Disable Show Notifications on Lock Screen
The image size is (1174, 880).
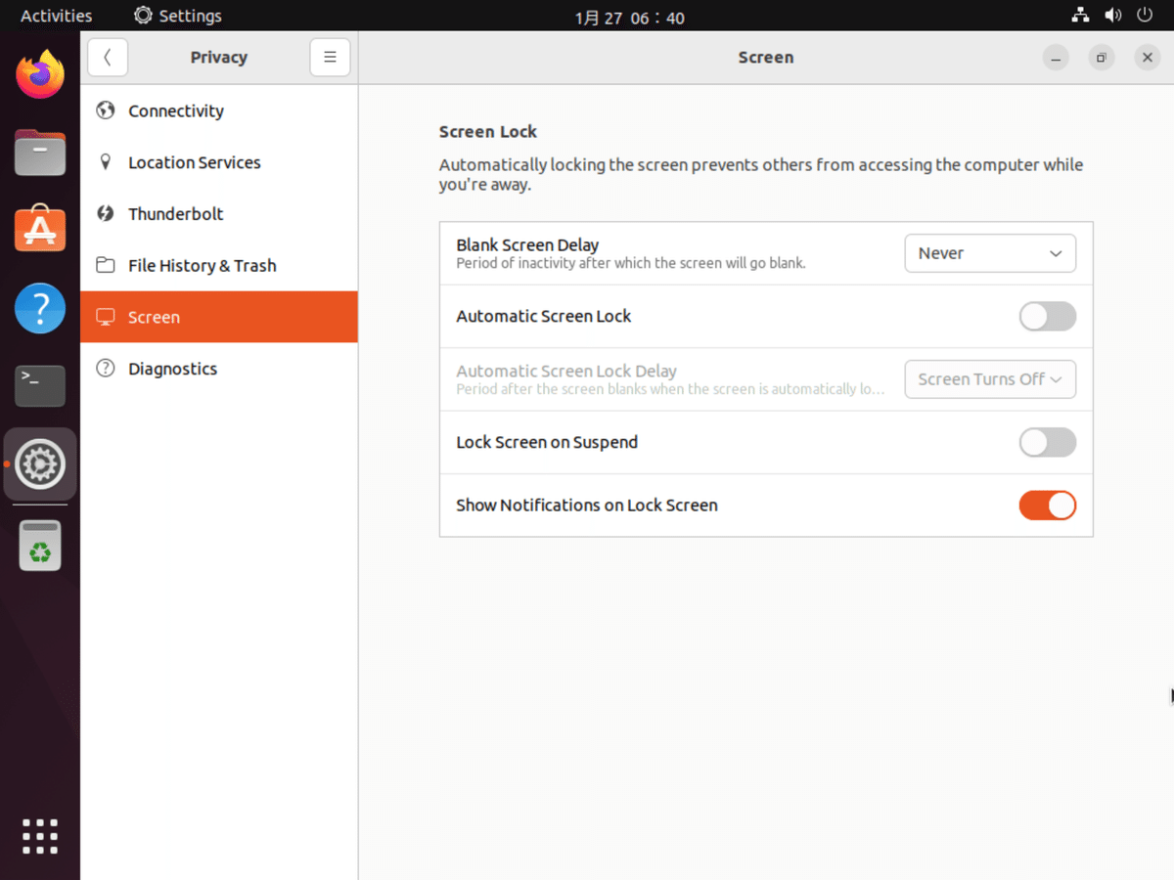coord(1047,506)
